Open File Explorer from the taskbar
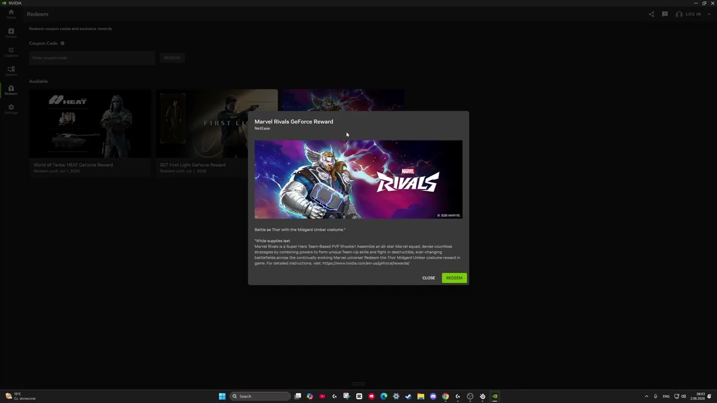 click(x=421, y=396)
